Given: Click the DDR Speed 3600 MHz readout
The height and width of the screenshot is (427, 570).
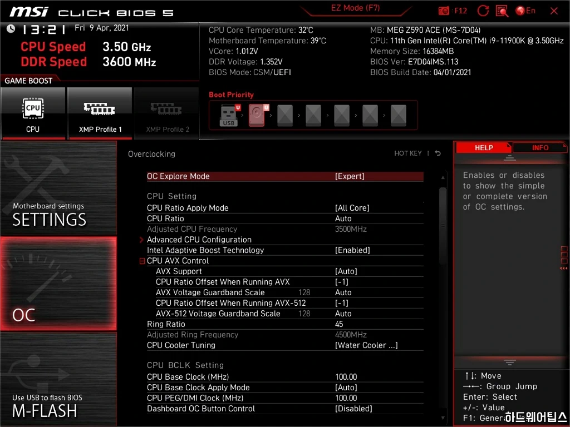Looking at the screenshot, I should tap(89, 62).
